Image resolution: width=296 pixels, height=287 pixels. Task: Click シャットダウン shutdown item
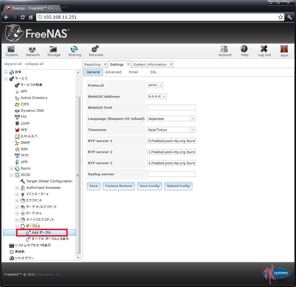pyautogui.click(x=24, y=258)
